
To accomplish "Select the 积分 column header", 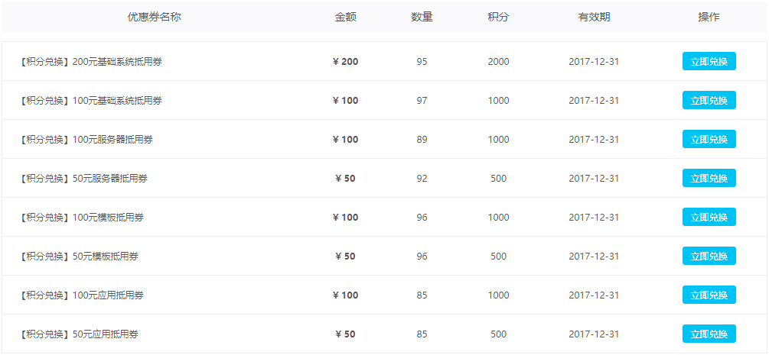I will pyautogui.click(x=498, y=17).
